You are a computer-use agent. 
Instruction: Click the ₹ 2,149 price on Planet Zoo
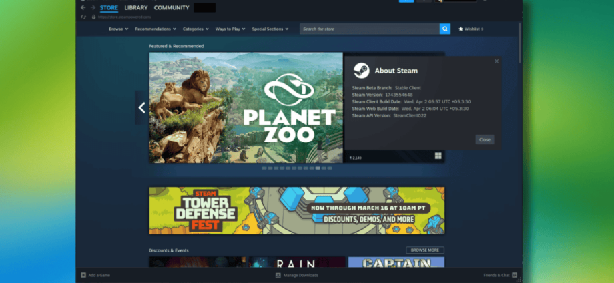356,158
